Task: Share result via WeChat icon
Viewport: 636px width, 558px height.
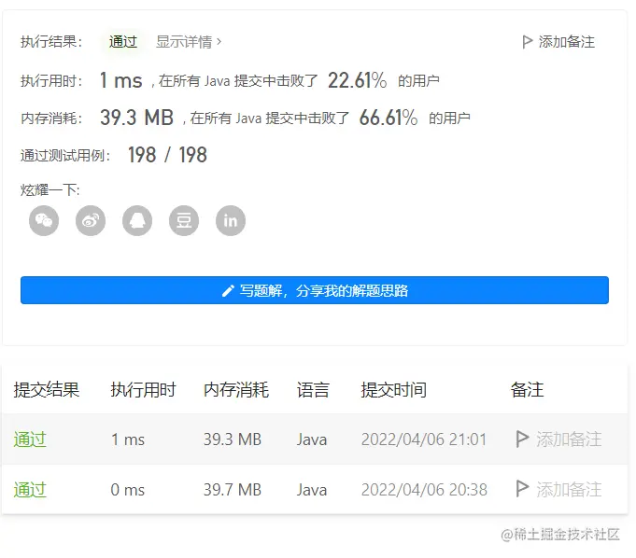Action: (x=44, y=221)
